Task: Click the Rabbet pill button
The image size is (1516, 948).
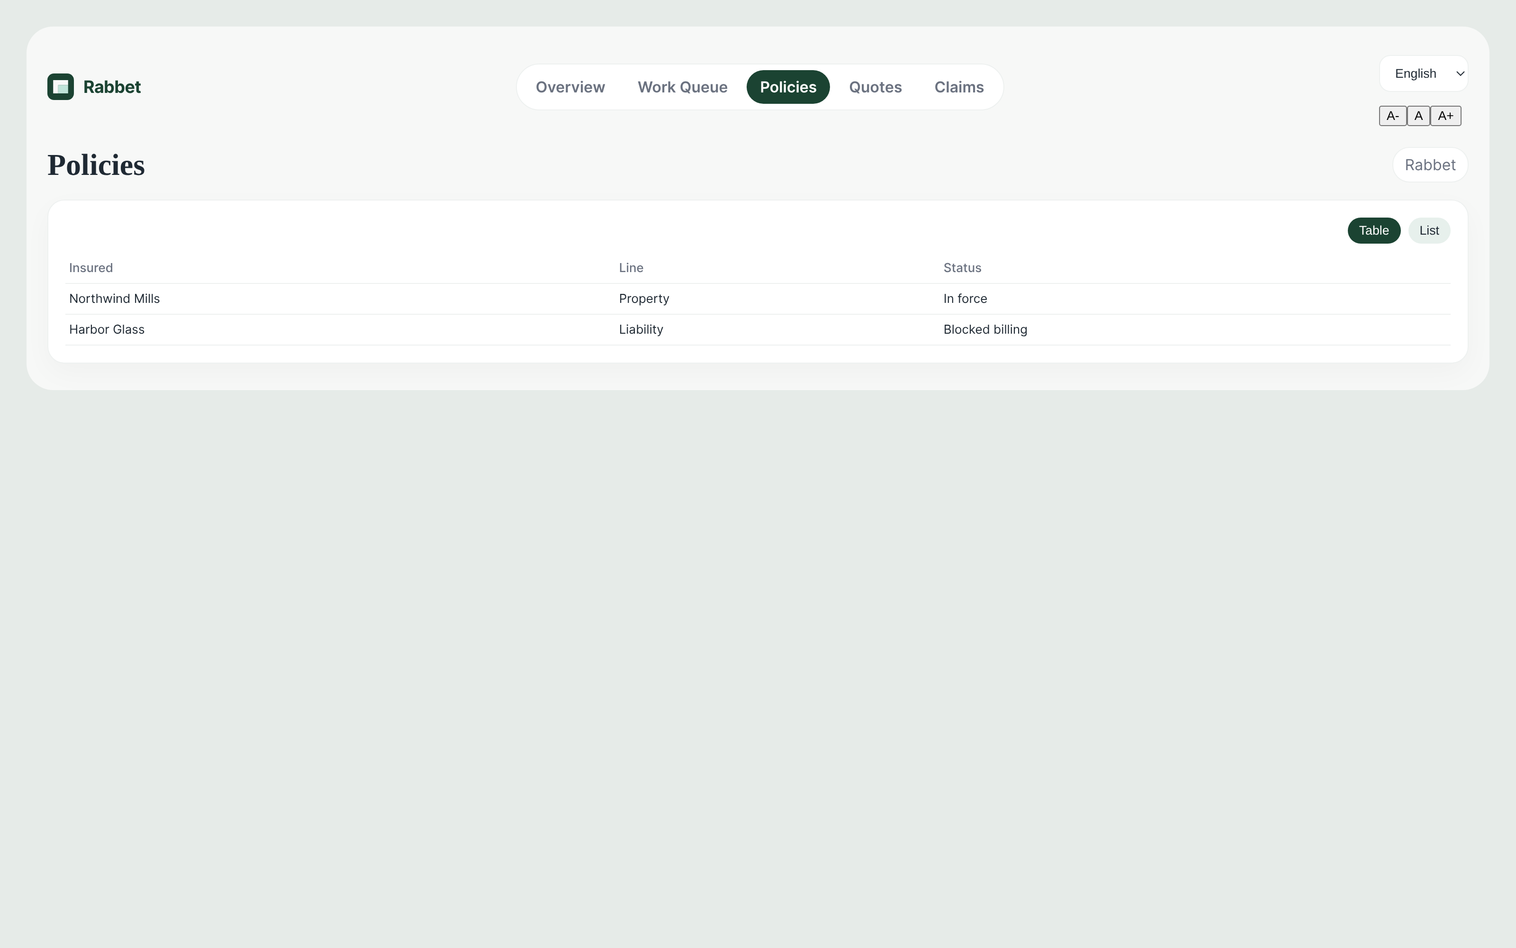Action: pos(1430,165)
